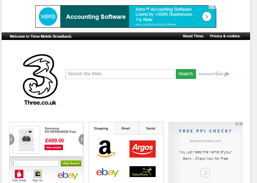Screen dimensions: 257x183
Task: Open the Interflora logo link
Action: [x=142, y=171]
